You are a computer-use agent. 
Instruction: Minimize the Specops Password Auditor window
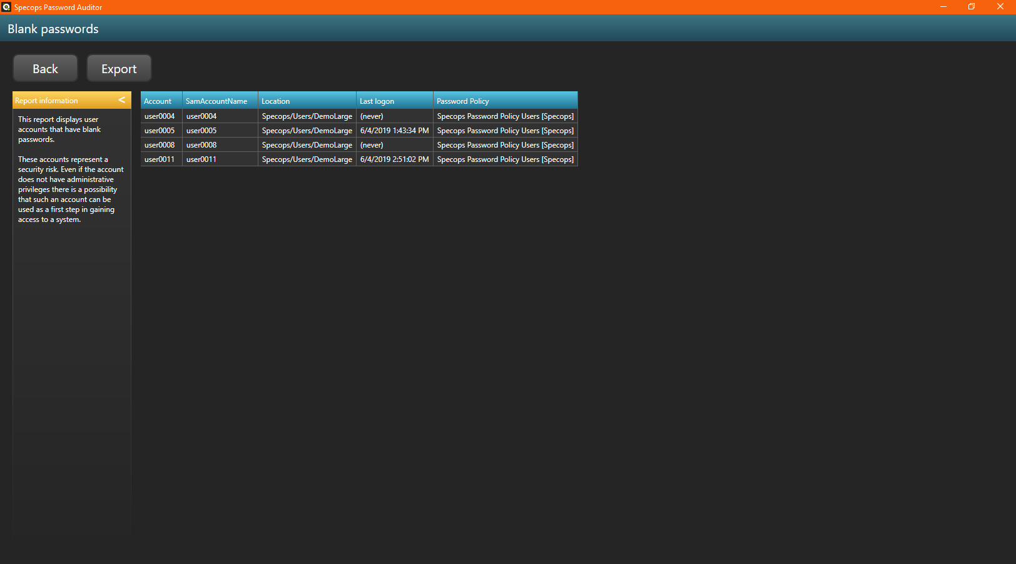(943, 7)
